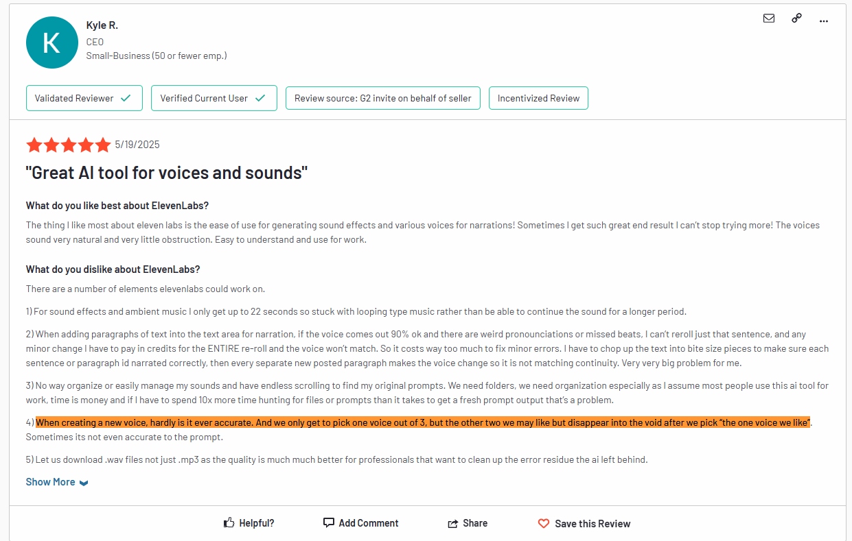Click the Small-Business company size text
The width and height of the screenshot is (852, 541).
click(x=157, y=56)
